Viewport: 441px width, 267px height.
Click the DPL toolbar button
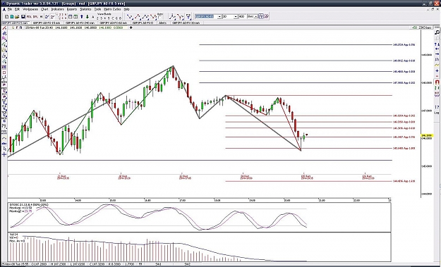pos(35,17)
